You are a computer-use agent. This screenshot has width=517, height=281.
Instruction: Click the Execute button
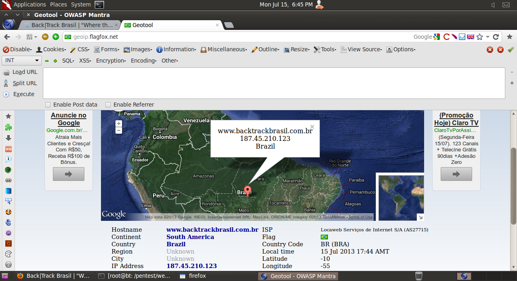(19, 94)
